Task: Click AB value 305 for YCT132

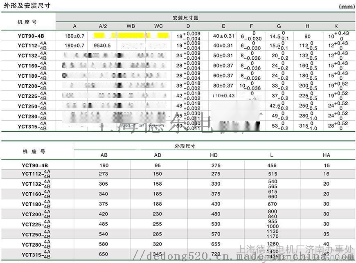Action: [103, 184]
